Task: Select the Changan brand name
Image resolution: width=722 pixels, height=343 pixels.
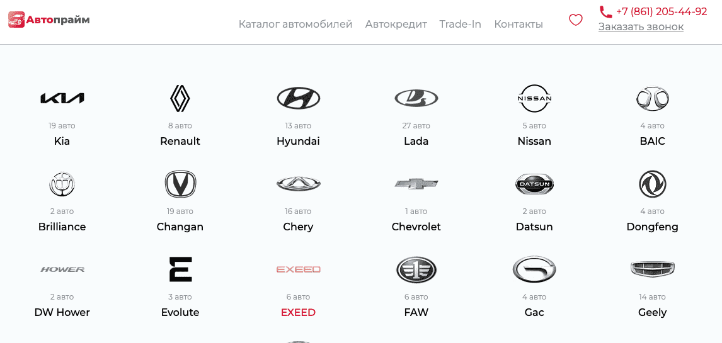Action: (180, 227)
